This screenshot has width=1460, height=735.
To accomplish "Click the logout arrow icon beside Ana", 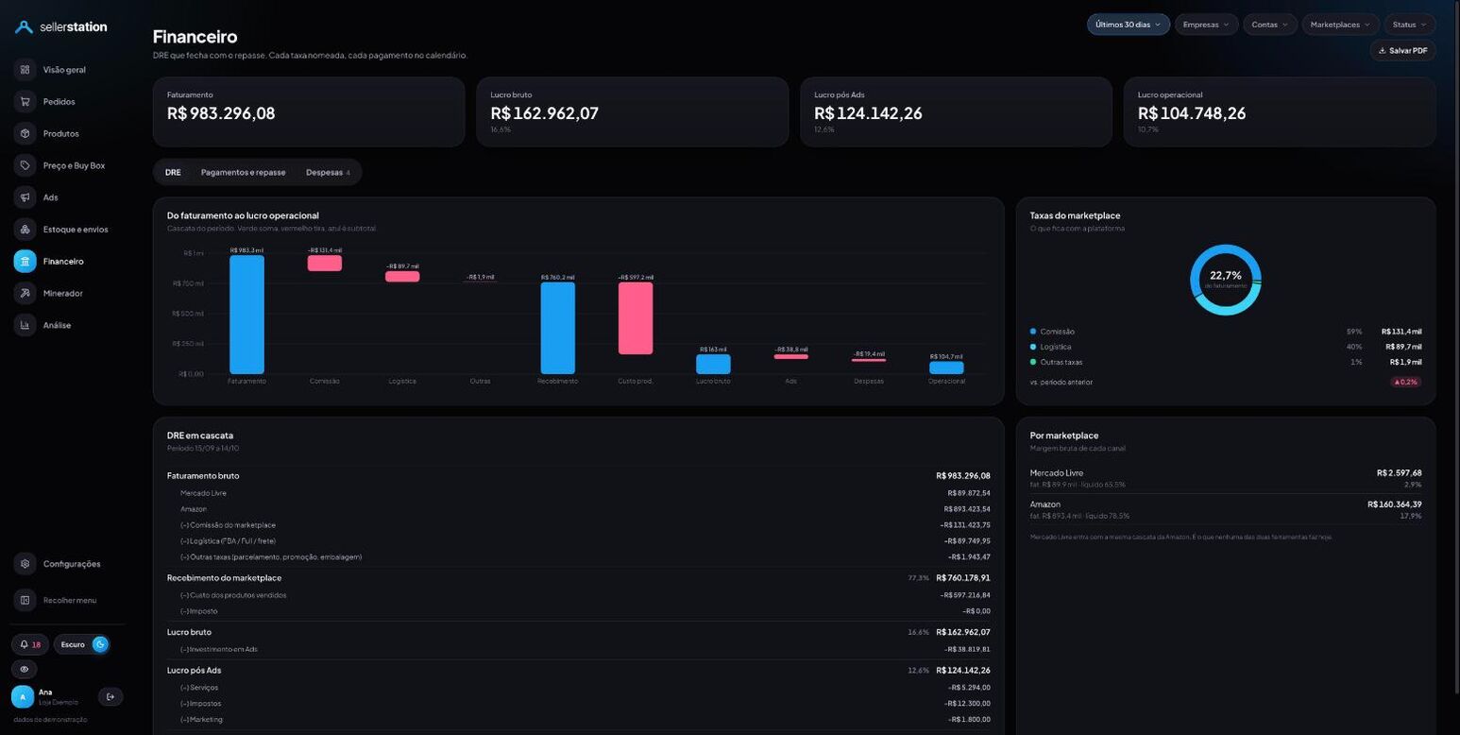I will [x=110, y=697].
